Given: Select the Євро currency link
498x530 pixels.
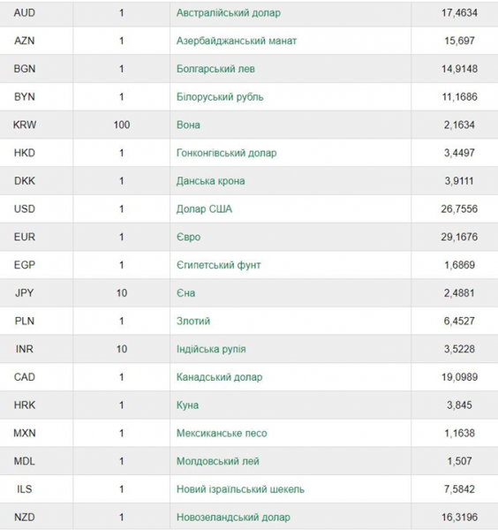Looking at the screenshot, I should [x=188, y=237].
